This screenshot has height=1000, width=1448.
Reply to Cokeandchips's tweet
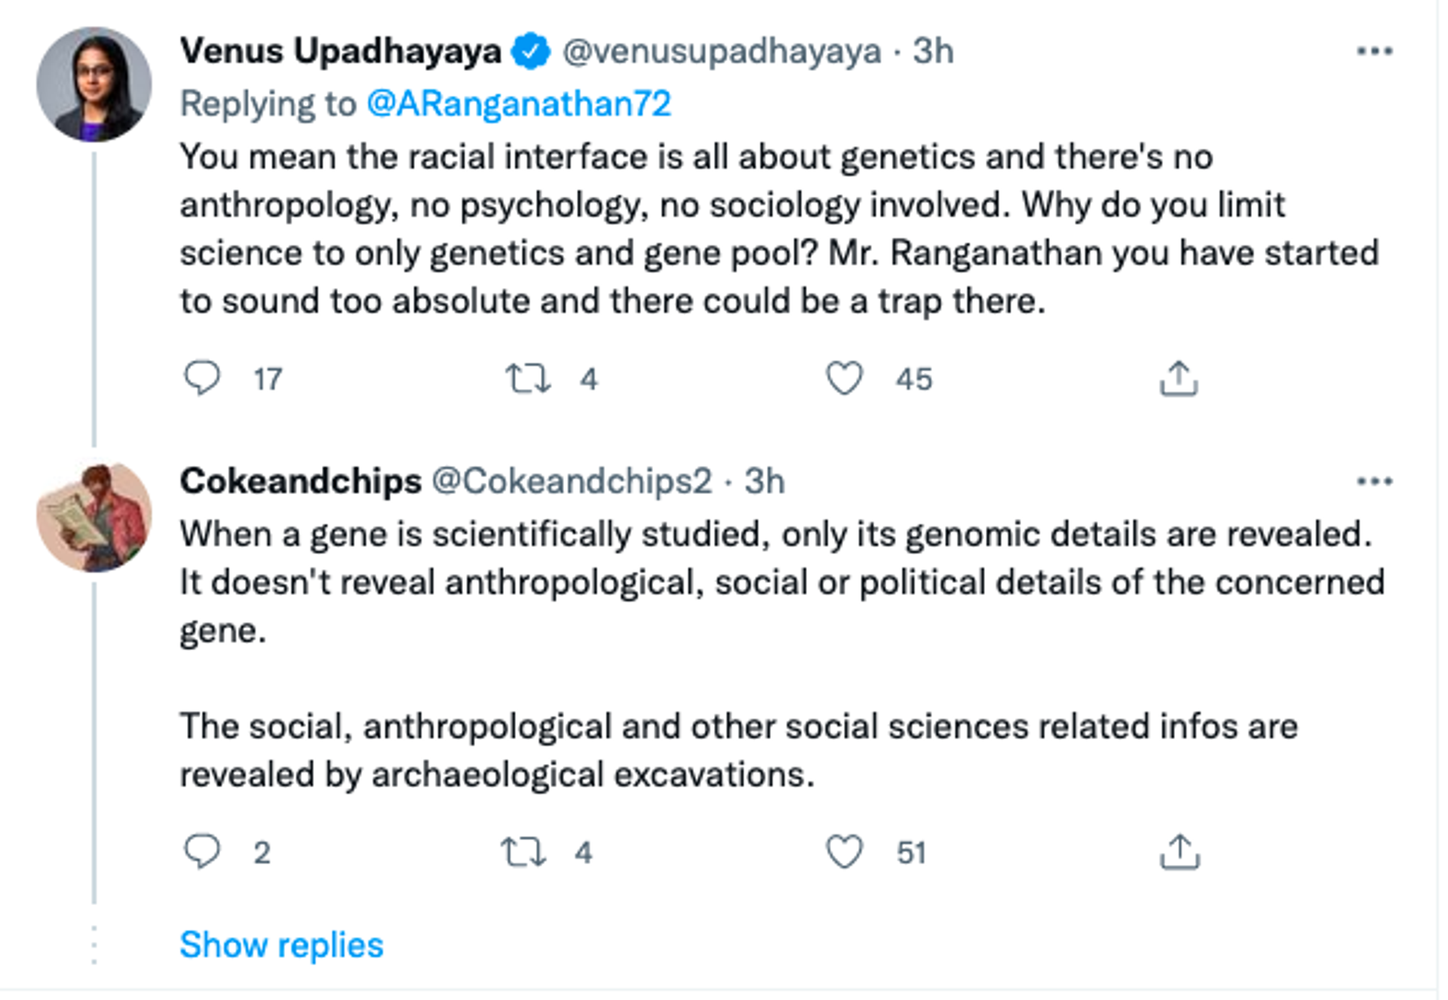(x=202, y=851)
